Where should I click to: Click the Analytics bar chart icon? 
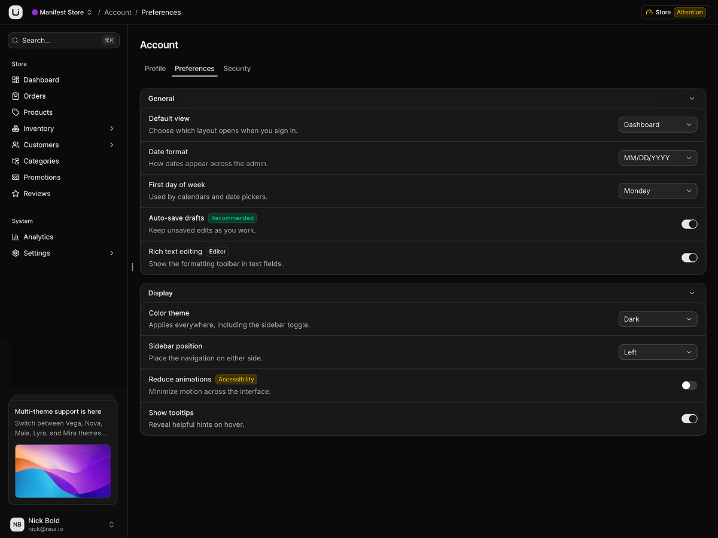[x=16, y=237]
